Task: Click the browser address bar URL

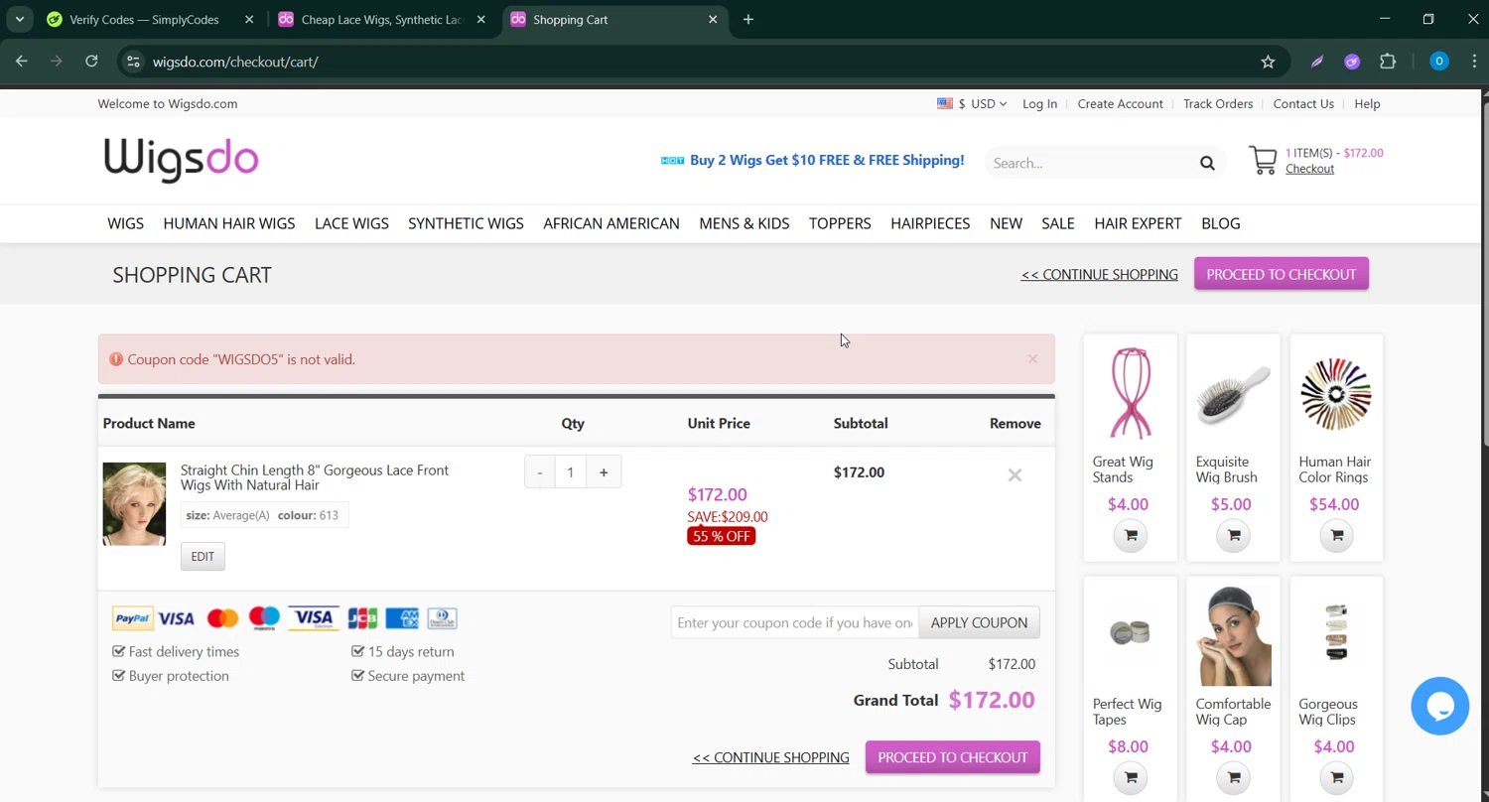Action: tap(235, 62)
